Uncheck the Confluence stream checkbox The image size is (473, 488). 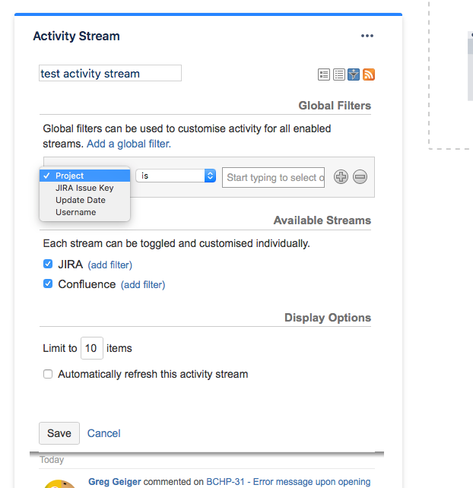coord(48,284)
